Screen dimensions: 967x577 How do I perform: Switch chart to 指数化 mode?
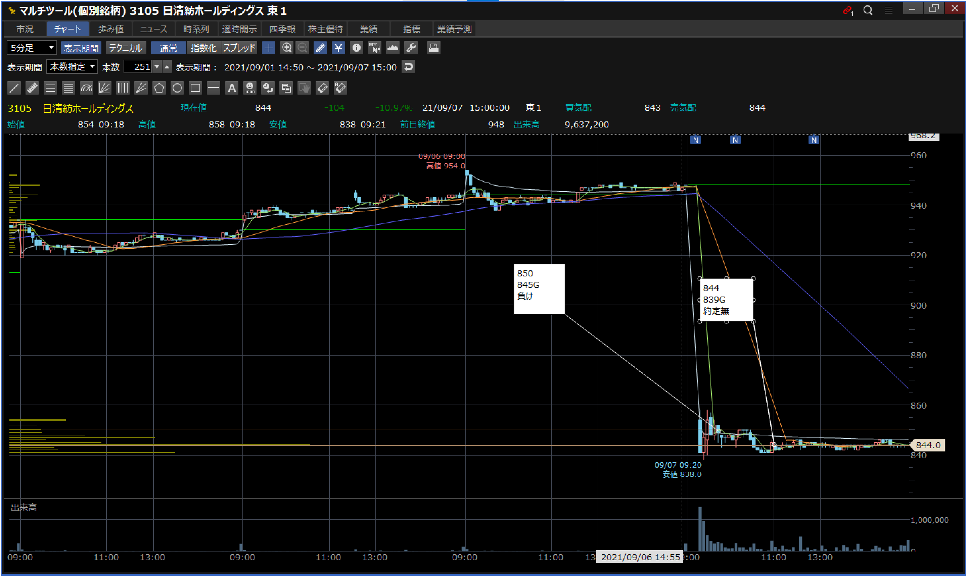(x=203, y=48)
